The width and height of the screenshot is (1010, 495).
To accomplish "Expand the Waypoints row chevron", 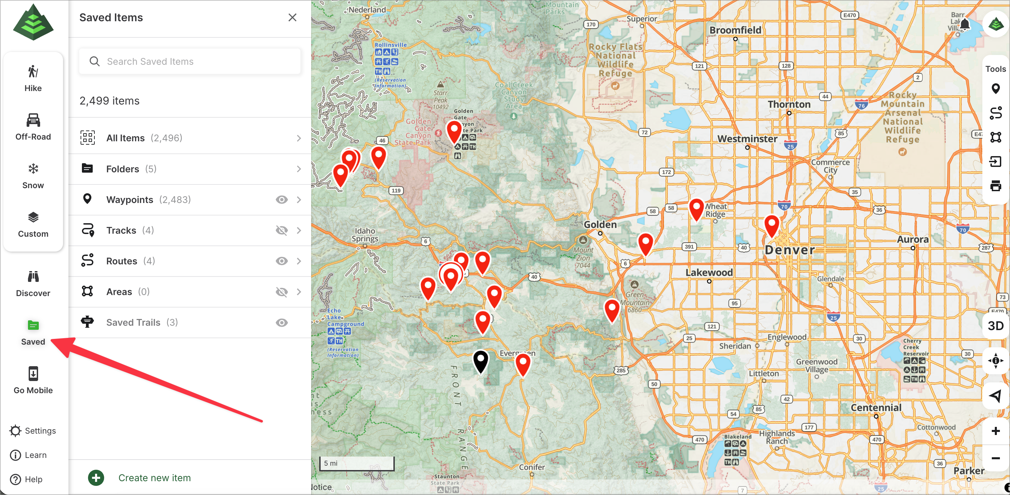I will click(x=299, y=200).
